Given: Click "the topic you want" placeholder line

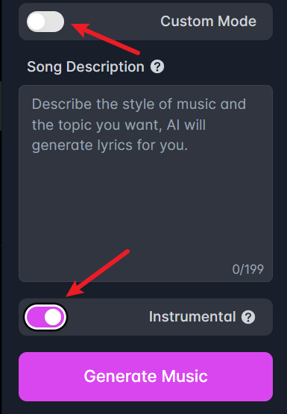Looking at the screenshot, I should click(x=97, y=125).
